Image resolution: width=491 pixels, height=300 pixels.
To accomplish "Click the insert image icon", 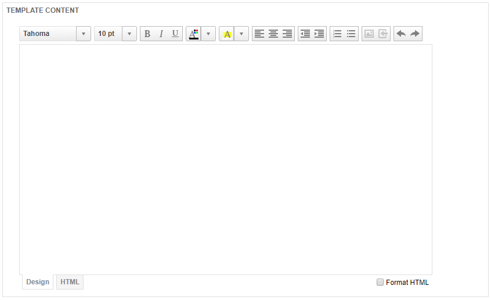I will pos(369,34).
